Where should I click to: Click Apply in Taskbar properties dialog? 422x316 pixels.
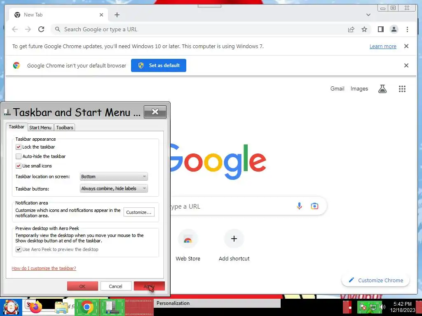pos(149,286)
